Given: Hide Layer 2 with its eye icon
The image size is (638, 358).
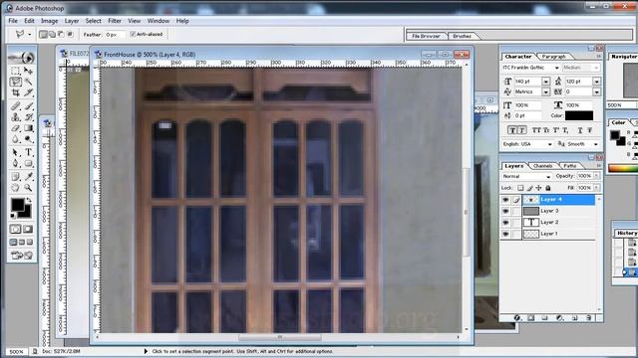Looking at the screenshot, I should (505, 223).
